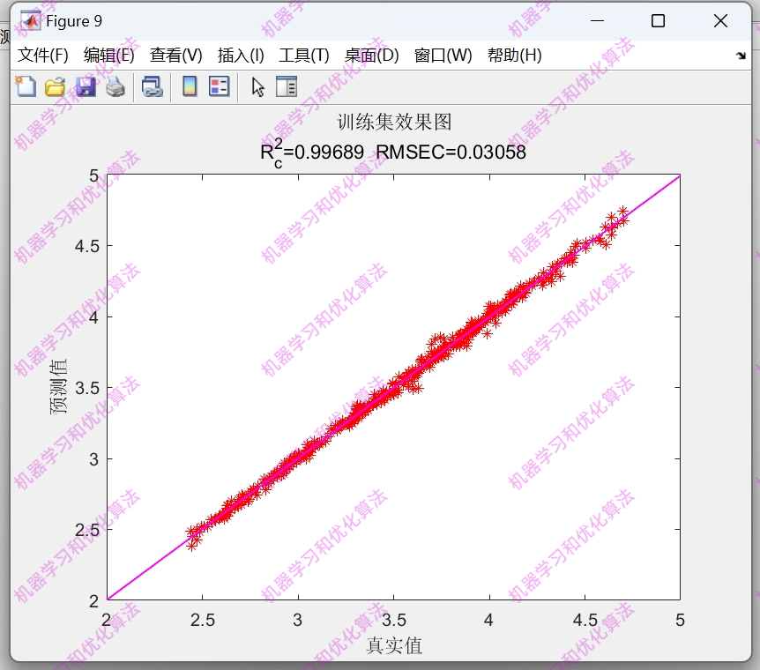Open the 桌面(D) menu
Image resolution: width=760 pixels, height=670 pixels.
pos(372,56)
